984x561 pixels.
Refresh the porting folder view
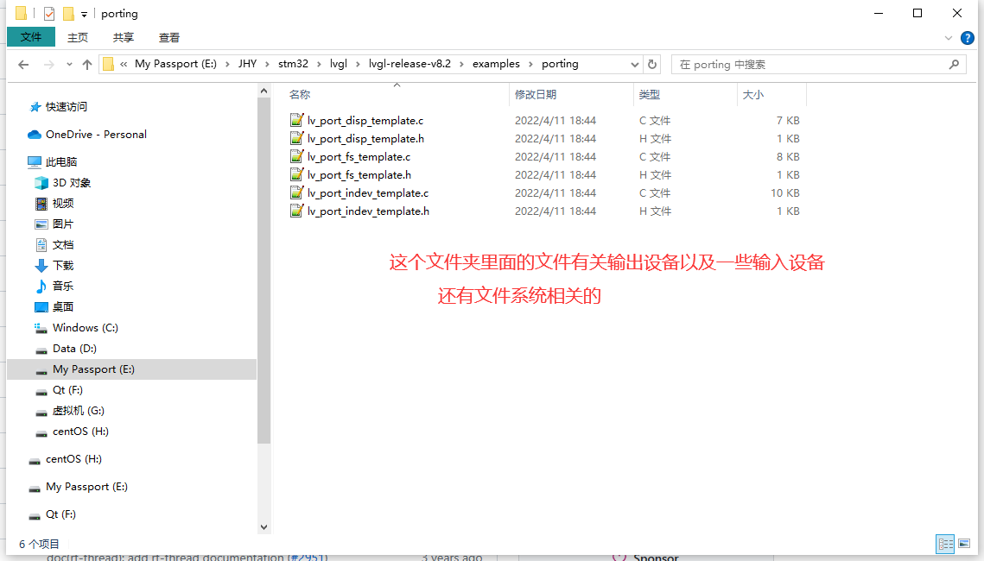click(x=652, y=64)
